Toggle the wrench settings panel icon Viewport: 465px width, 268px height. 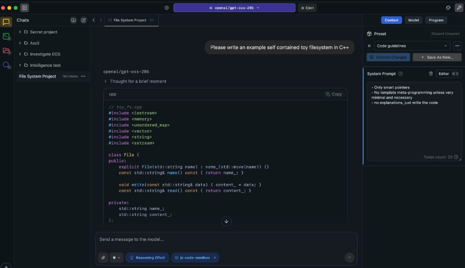point(459,8)
